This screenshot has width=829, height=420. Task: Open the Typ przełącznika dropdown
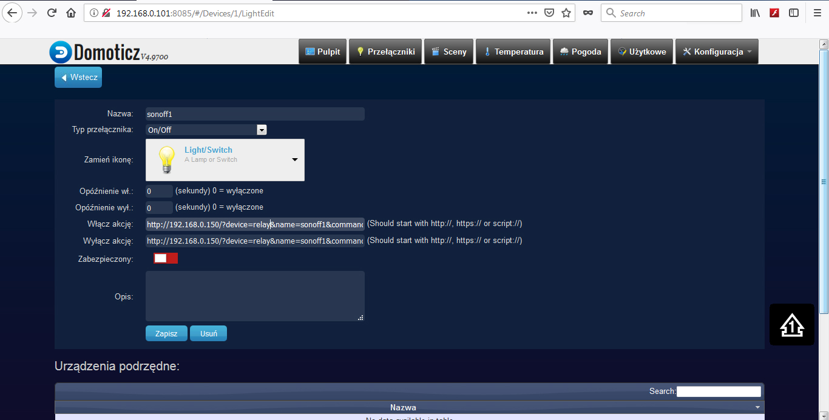pos(206,130)
